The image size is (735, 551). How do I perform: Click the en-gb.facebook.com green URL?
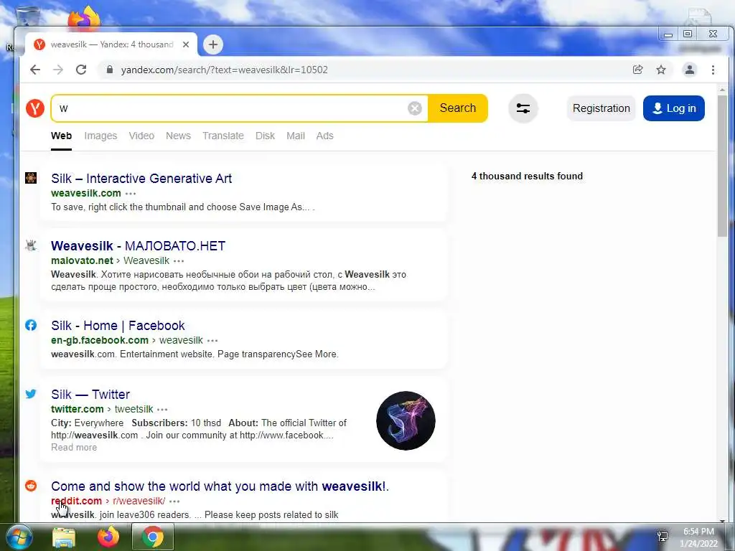tap(100, 341)
